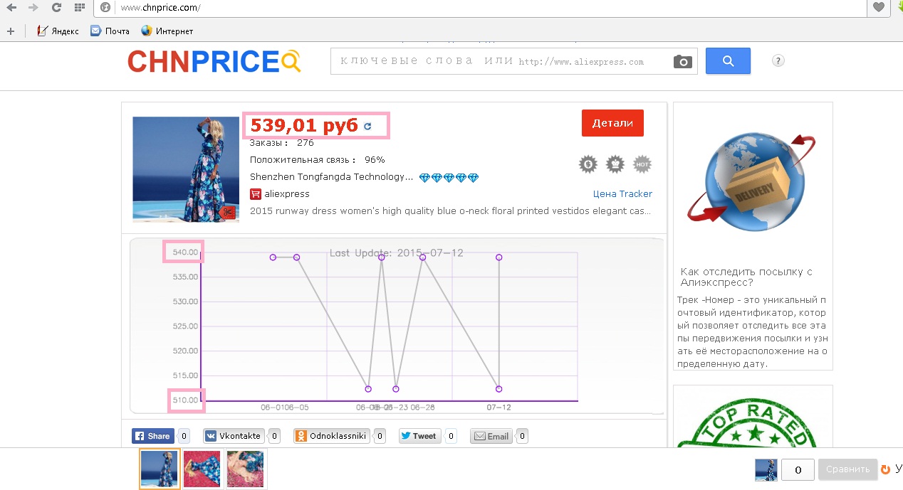This screenshot has height=490, width=903.
Task: Open the question mark help icon
Action: [778, 61]
